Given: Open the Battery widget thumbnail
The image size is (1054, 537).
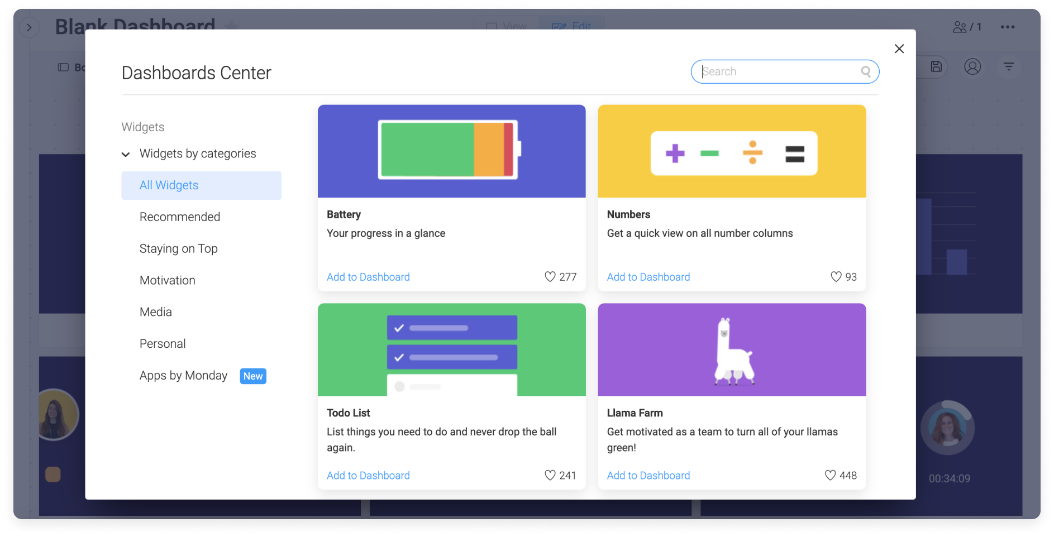Looking at the screenshot, I should coord(452,151).
